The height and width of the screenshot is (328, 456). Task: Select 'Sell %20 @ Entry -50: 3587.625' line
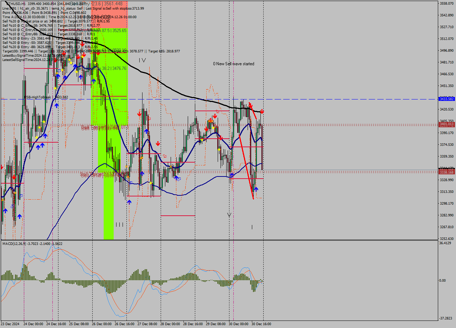50,42
